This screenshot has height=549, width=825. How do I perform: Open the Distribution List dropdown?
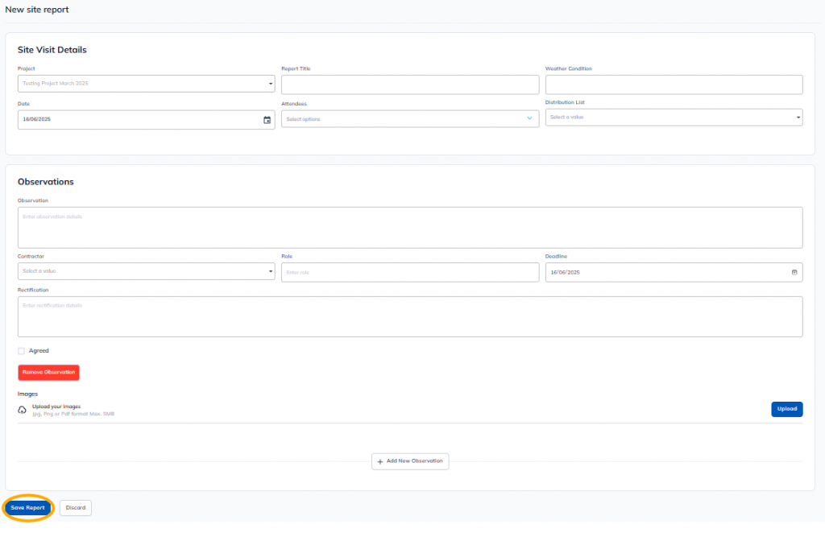click(x=674, y=118)
